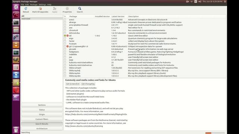The height and width of the screenshot is (134, 239).
Task: Open the Edit menu
Action: tap(27, 4)
